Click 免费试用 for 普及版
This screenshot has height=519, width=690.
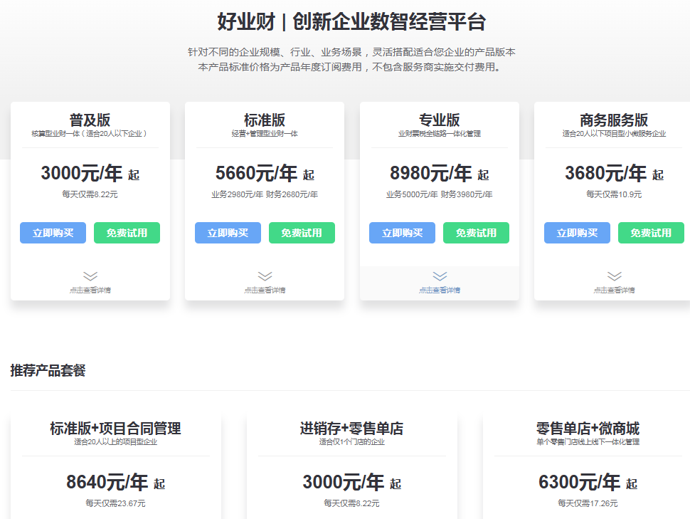point(127,233)
